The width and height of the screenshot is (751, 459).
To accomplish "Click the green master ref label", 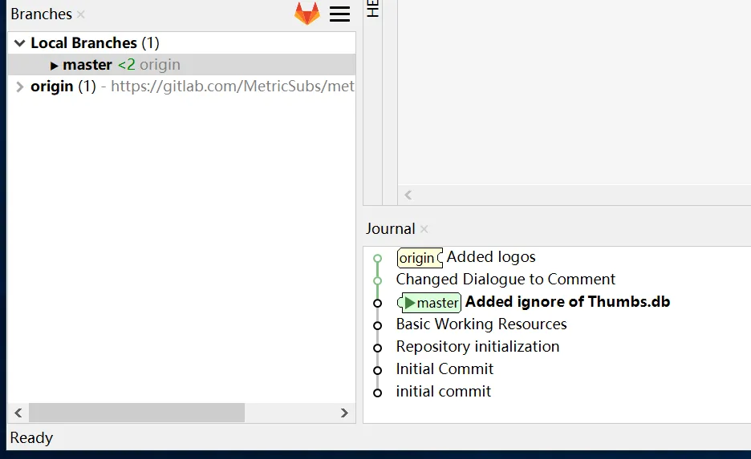I will [x=429, y=303].
